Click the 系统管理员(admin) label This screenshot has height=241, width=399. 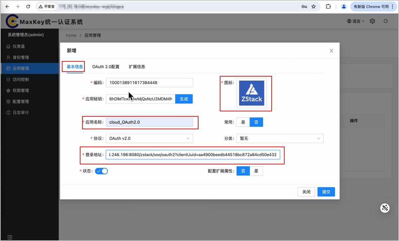pos(26,35)
